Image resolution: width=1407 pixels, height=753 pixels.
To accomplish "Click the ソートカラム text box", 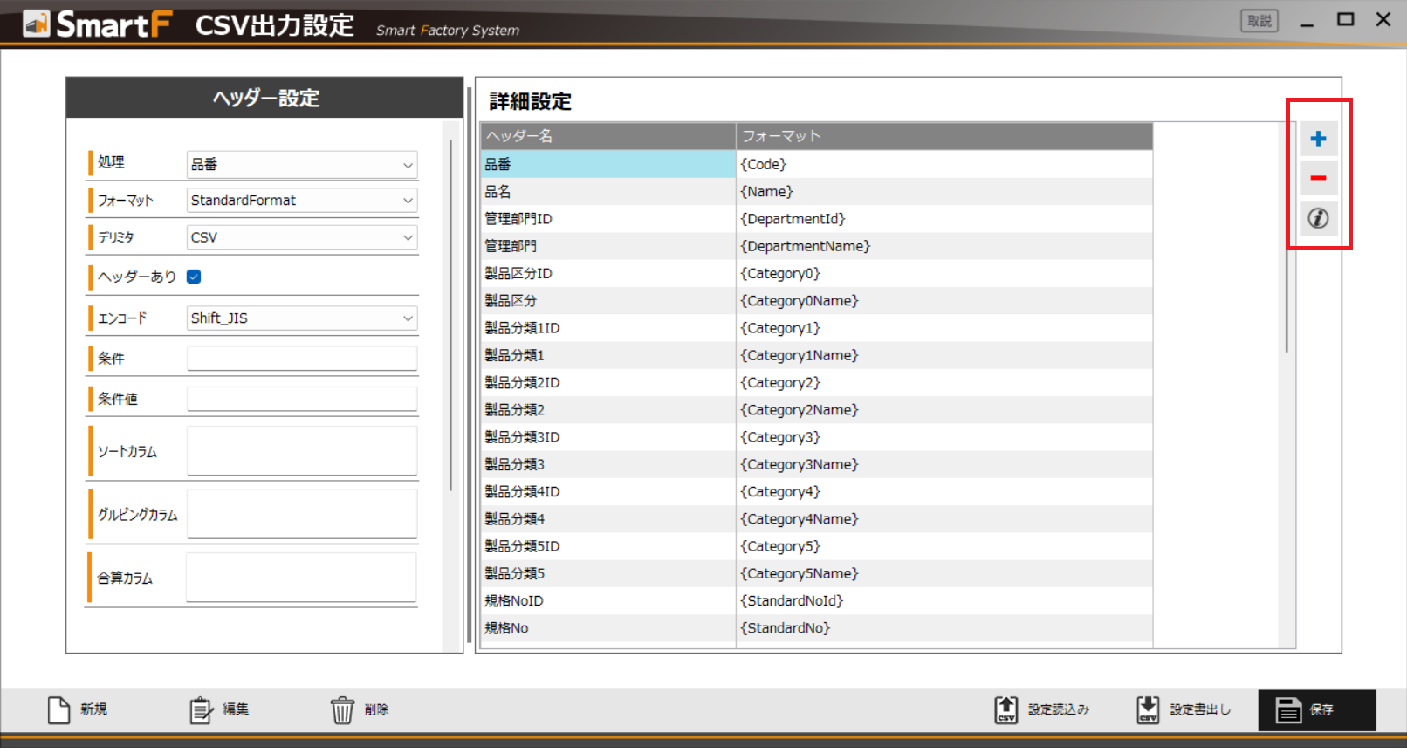I will pos(301,451).
